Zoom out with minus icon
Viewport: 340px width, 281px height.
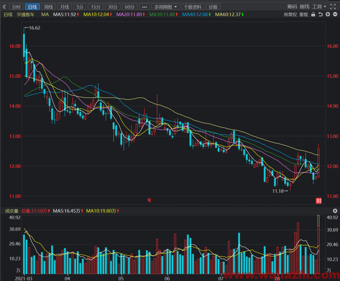pos(335,14)
